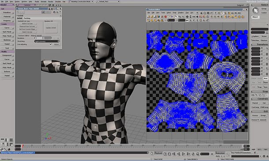Toggle Snap ON button in right panel
Screen dimensions: 269x161
253,95
